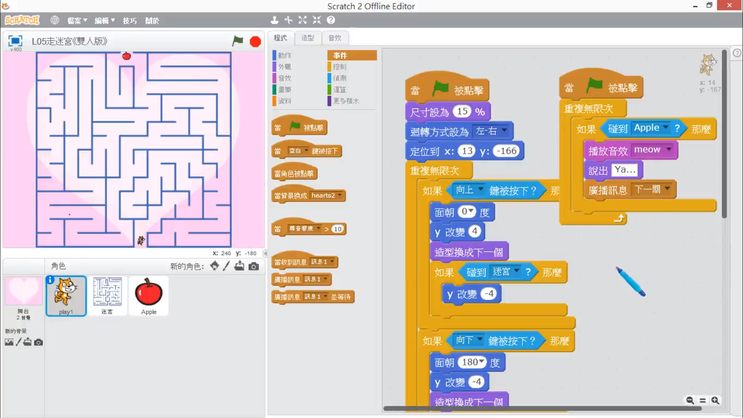Select the duplicate stamp tool
Screen dimensions: 743x418
pyautogui.click(x=274, y=20)
